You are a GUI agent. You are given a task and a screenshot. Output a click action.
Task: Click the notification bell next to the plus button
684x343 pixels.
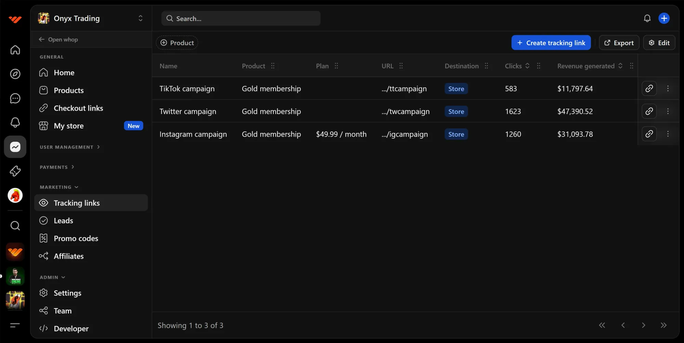[647, 18]
